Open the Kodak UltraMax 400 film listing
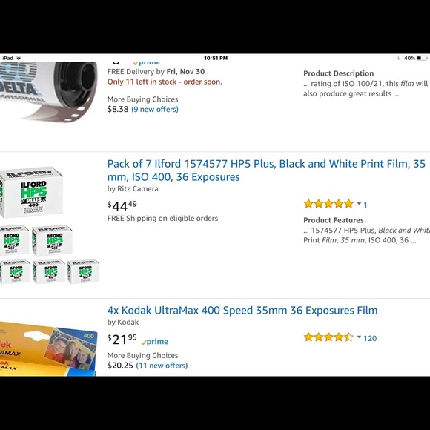Viewport: 430px width, 430px height. click(x=242, y=310)
